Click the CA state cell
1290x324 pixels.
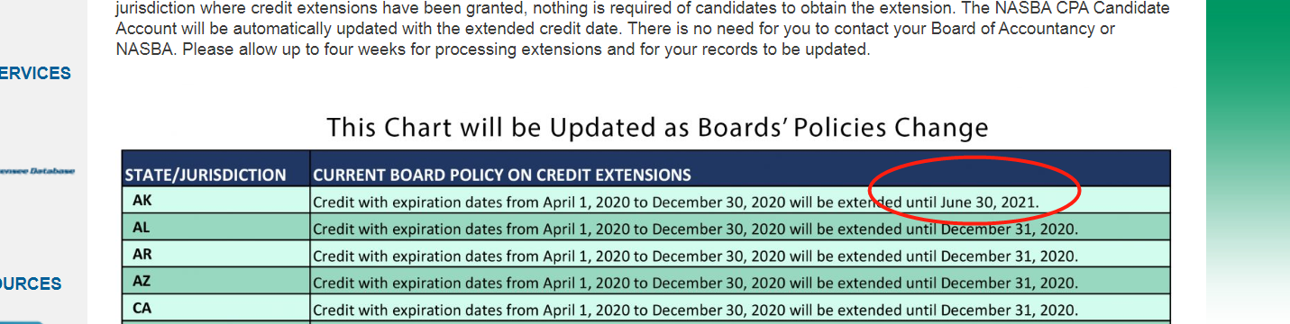click(x=216, y=308)
